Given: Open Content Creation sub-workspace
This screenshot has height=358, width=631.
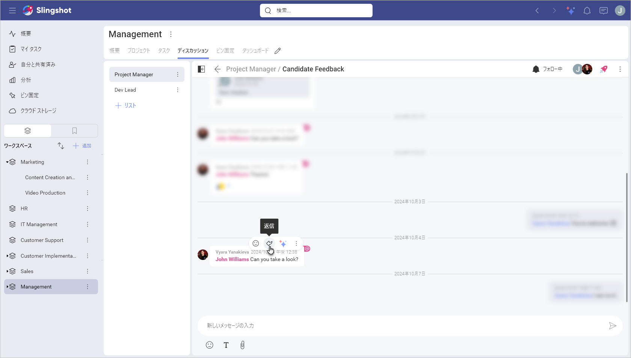Looking at the screenshot, I should [50, 177].
